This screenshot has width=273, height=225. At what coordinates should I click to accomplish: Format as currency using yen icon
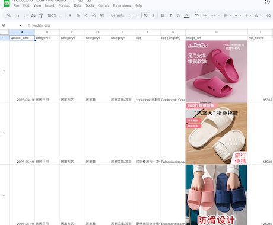70,15
